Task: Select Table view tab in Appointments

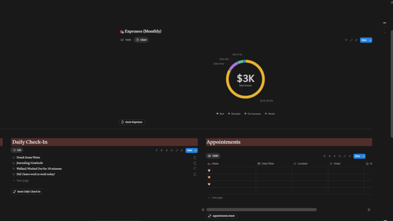Action: tap(213, 156)
